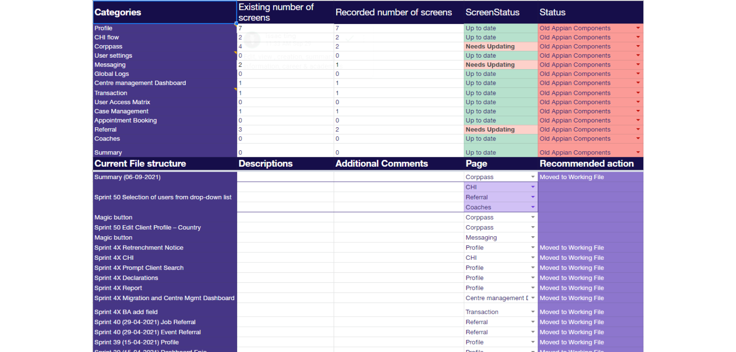
Task: Open Page dropdown in Sprint 4X CHI row
Action: pyautogui.click(x=533, y=258)
